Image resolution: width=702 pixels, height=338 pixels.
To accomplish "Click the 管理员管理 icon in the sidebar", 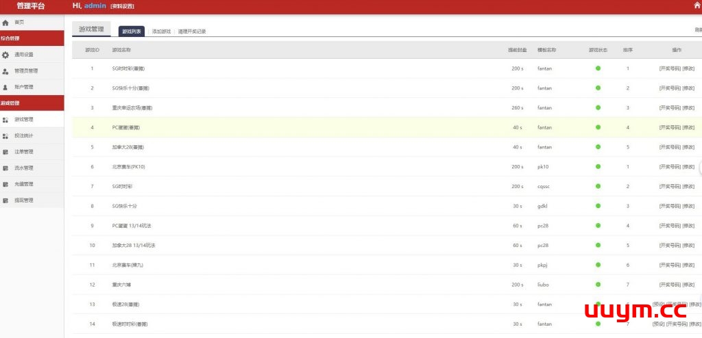I will 5,71.
